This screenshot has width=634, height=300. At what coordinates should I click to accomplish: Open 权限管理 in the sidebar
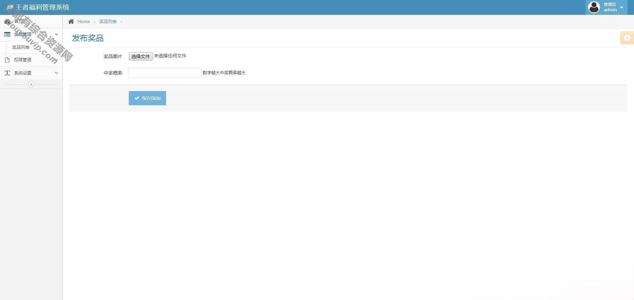[x=31, y=60]
